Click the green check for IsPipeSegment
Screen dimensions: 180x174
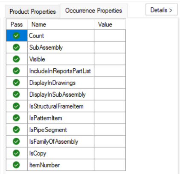pos(16,130)
